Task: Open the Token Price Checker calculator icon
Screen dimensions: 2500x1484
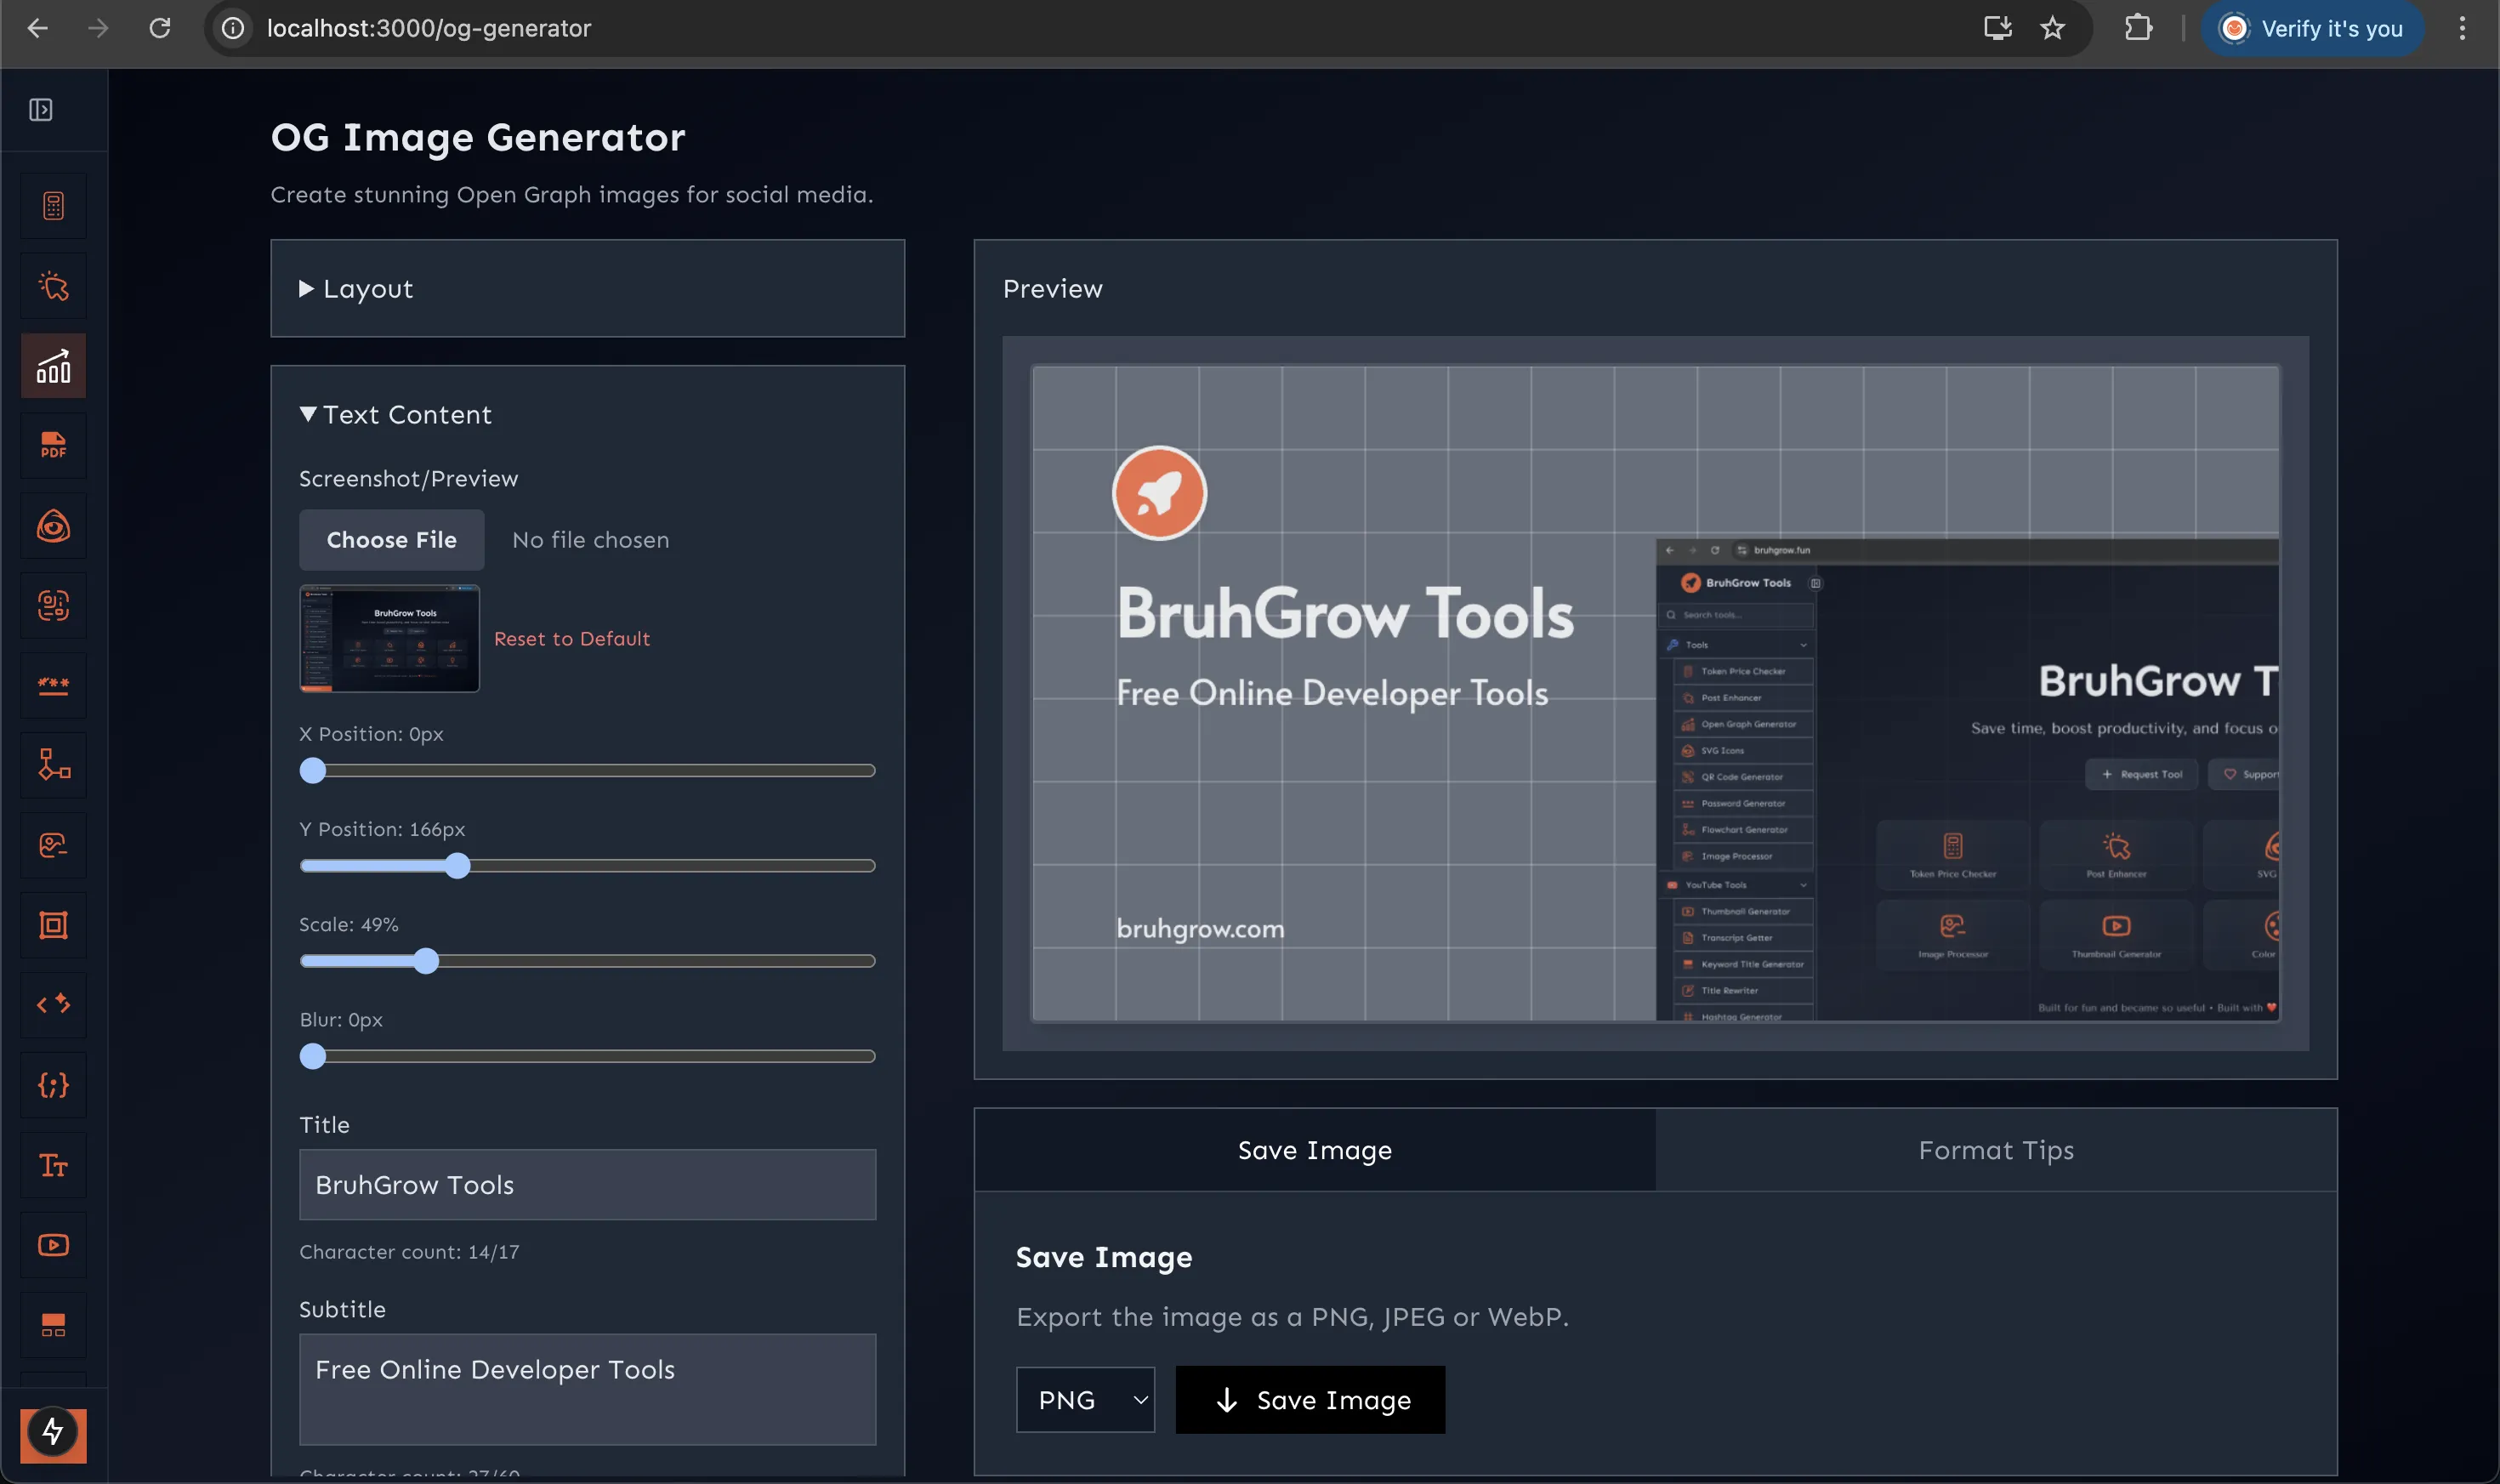Action: pyautogui.click(x=54, y=206)
